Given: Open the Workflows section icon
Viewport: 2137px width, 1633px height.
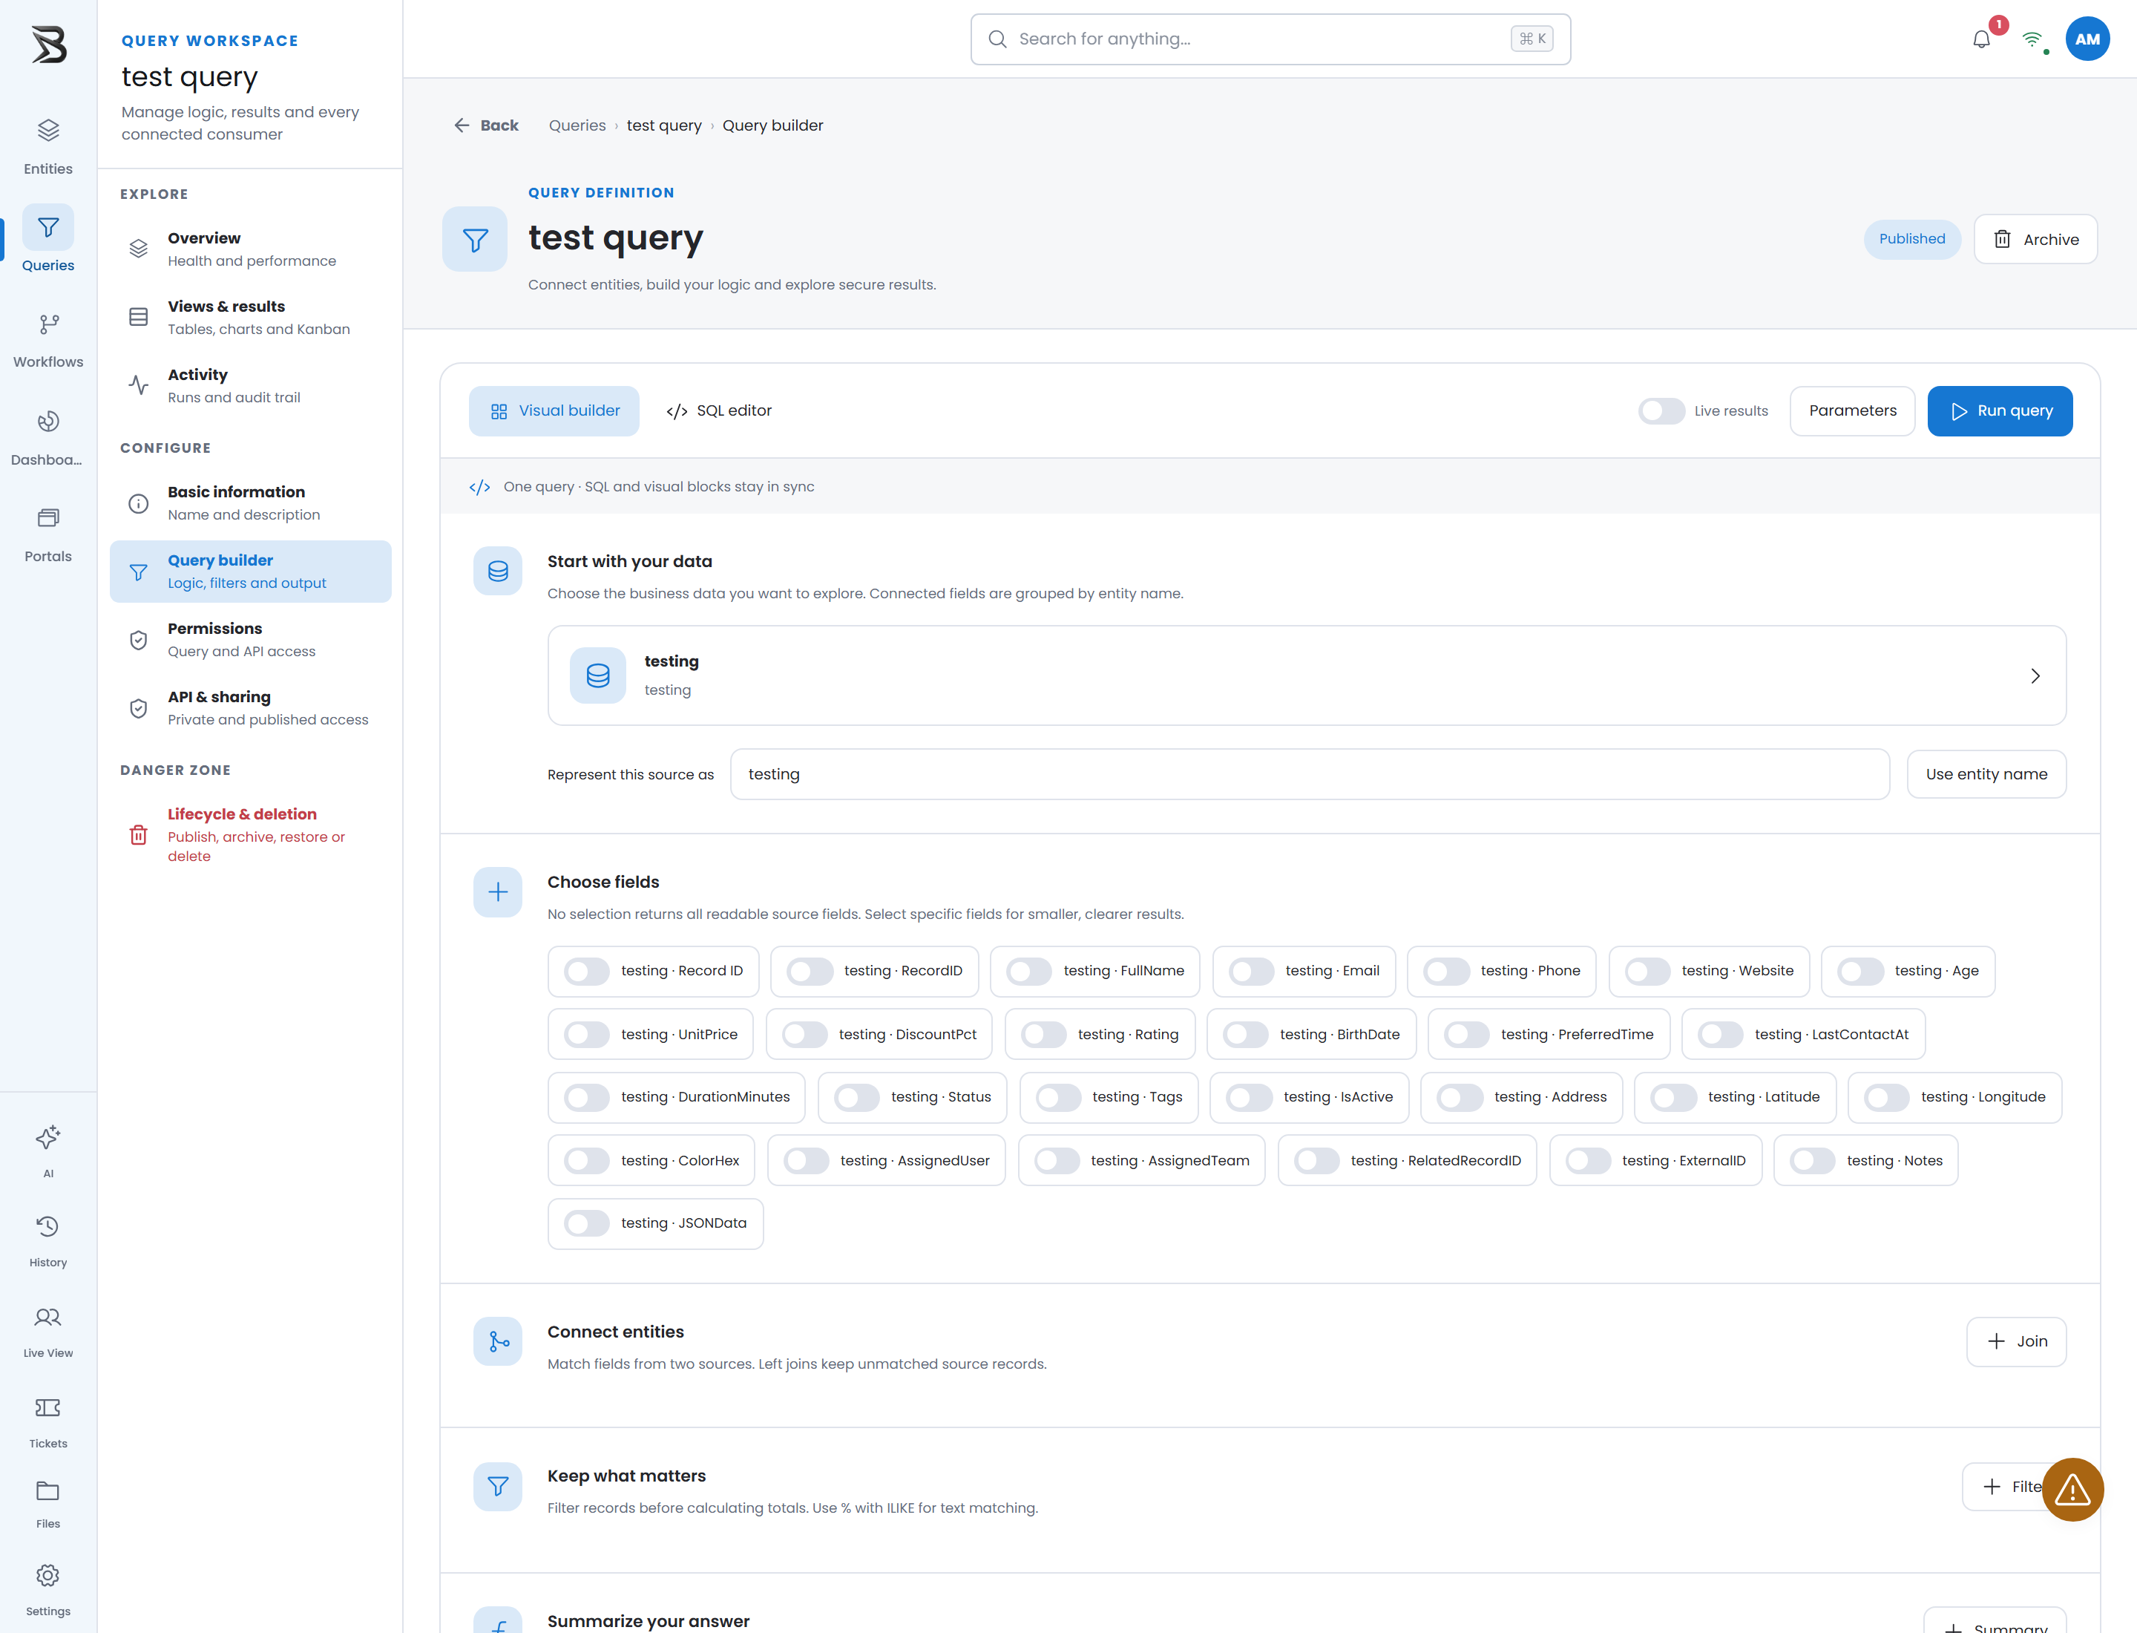Looking at the screenshot, I should point(47,339).
